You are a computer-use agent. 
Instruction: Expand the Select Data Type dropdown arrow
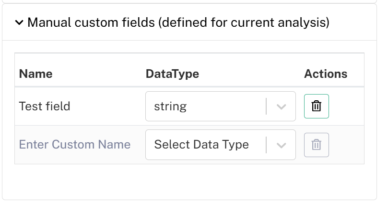pos(282,145)
